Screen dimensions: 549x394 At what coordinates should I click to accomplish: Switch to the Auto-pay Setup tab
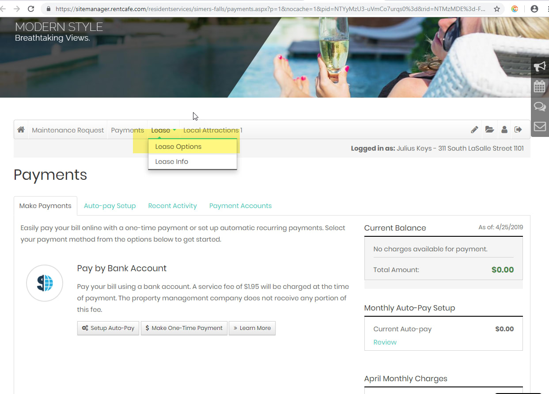110,206
